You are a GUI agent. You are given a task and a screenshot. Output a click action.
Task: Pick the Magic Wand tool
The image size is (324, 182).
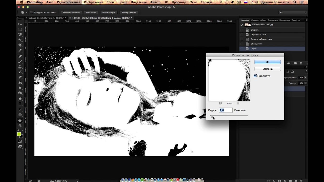coord(20,40)
